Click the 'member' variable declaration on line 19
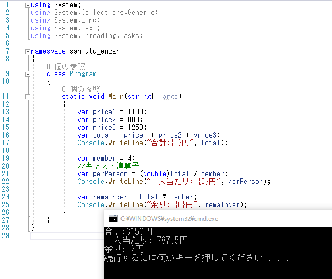Screen dimensions: 332x279 104,159
